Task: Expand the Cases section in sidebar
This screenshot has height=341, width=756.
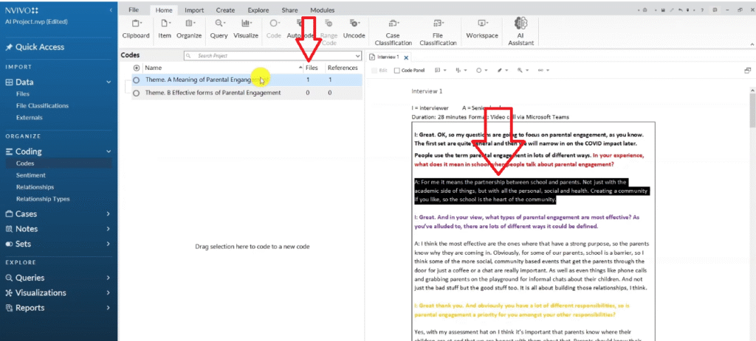Action: [109, 214]
